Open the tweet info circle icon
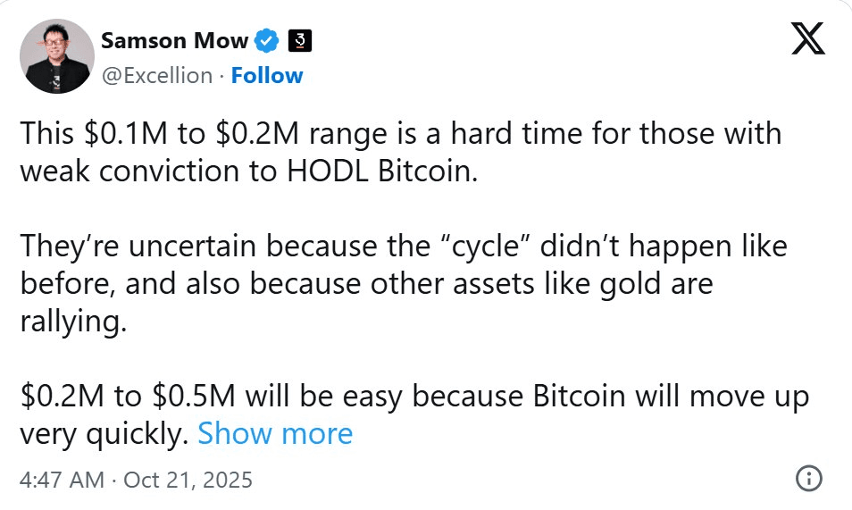The height and width of the screenshot is (510, 852). point(808,479)
